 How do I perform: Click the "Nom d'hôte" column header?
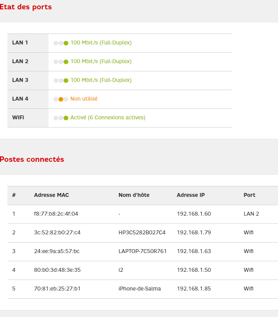click(x=134, y=195)
